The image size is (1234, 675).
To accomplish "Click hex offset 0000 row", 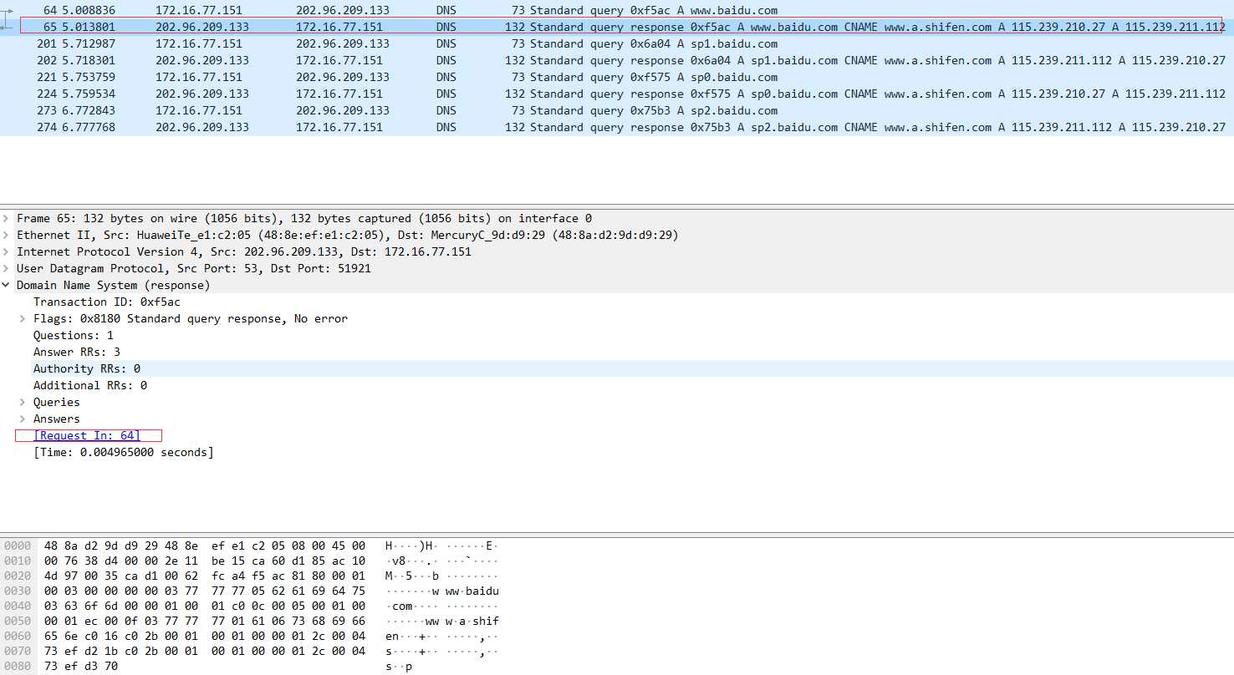I will pyautogui.click(x=251, y=546).
